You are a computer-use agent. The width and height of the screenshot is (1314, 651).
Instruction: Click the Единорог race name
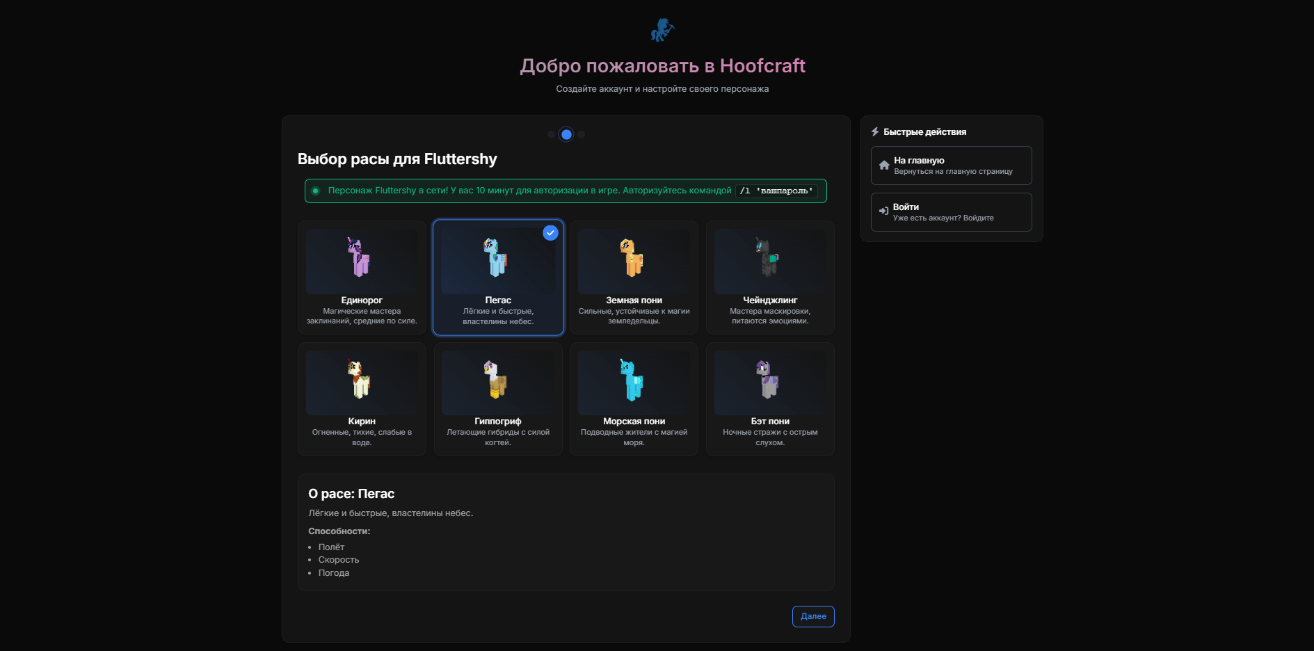(362, 300)
